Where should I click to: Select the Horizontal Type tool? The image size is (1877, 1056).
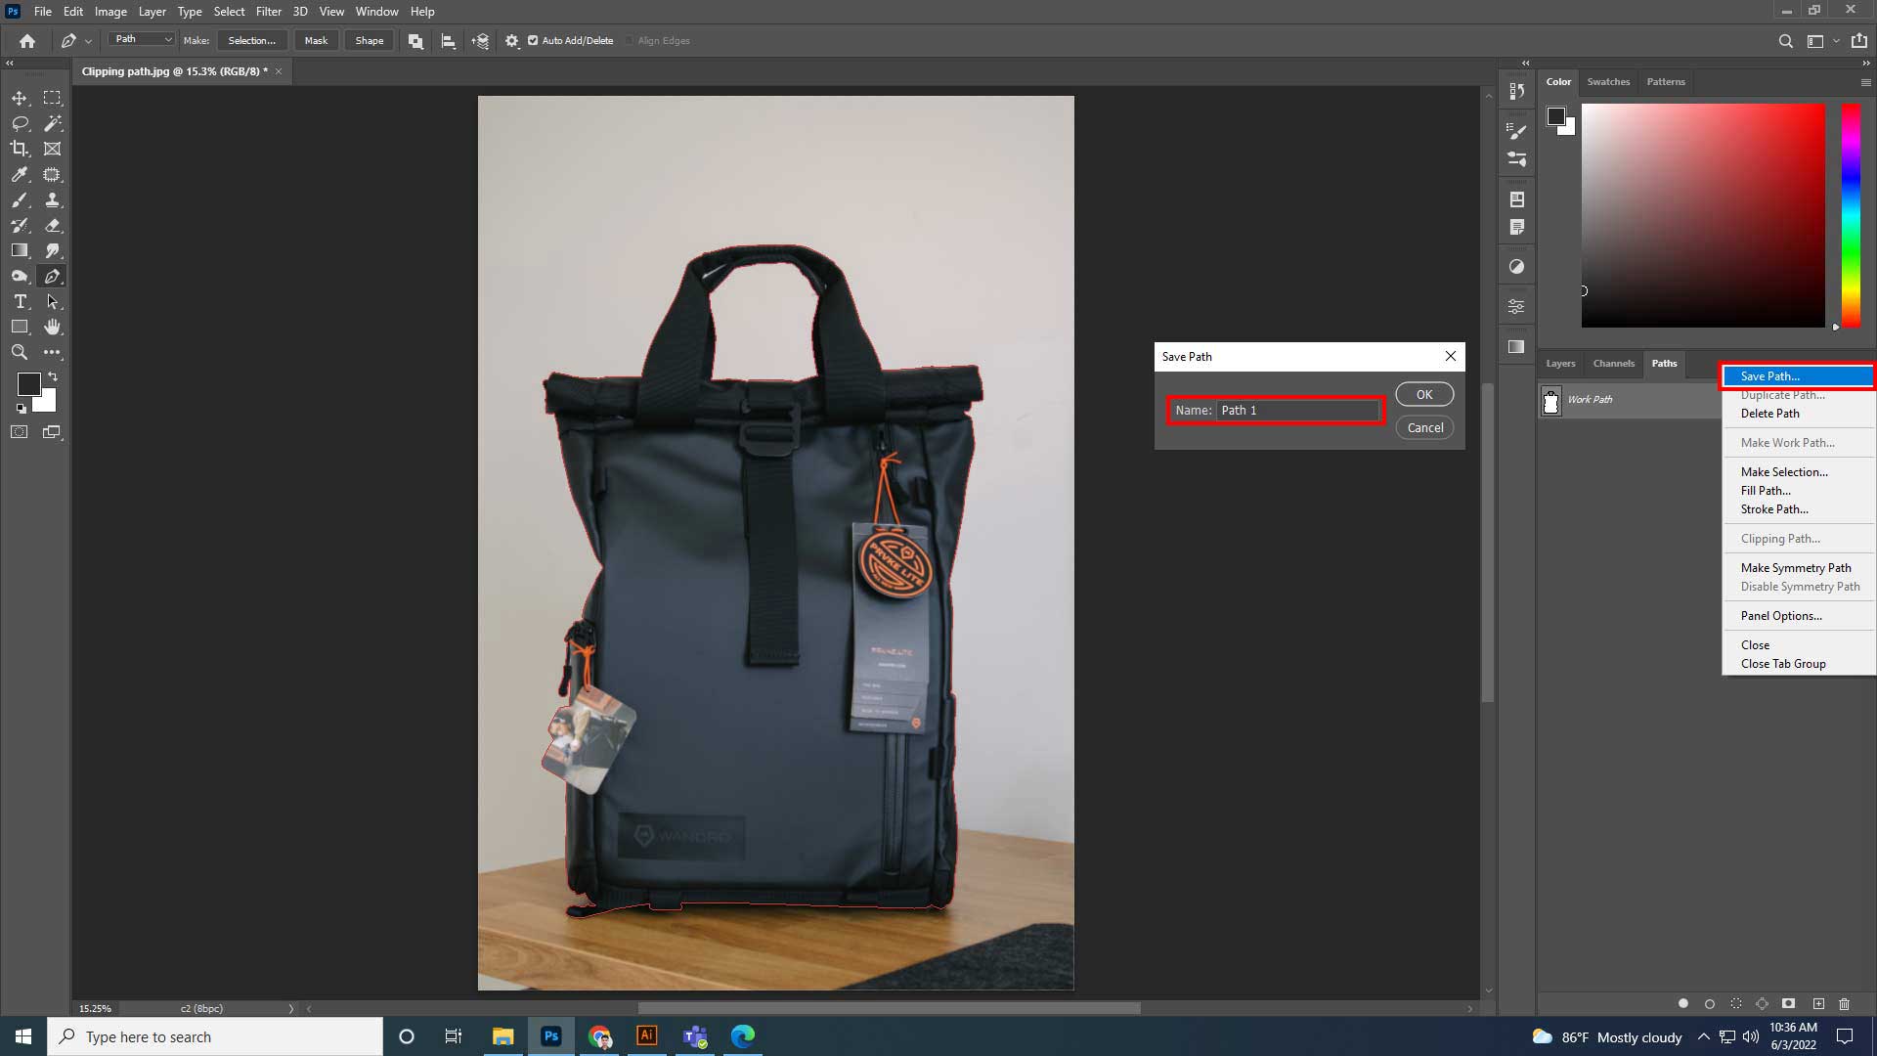pos(19,302)
